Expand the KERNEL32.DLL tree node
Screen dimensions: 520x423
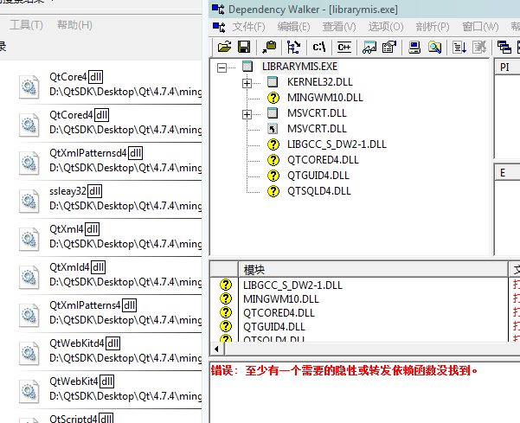(x=247, y=83)
